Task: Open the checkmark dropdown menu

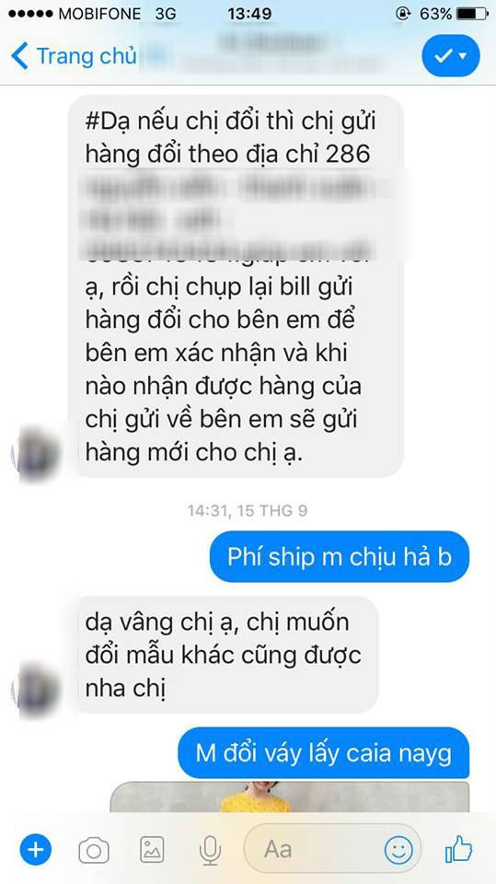Action: [451, 56]
